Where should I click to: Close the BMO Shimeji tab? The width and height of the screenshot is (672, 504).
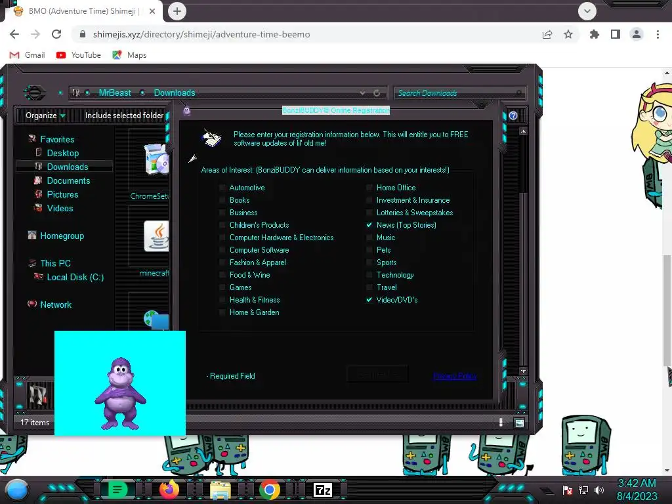tap(152, 11)
